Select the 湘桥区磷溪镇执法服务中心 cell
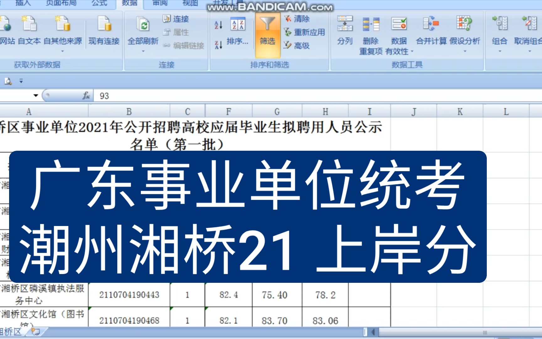The height and width of the screenshot is (339, 542). point(44,295)
